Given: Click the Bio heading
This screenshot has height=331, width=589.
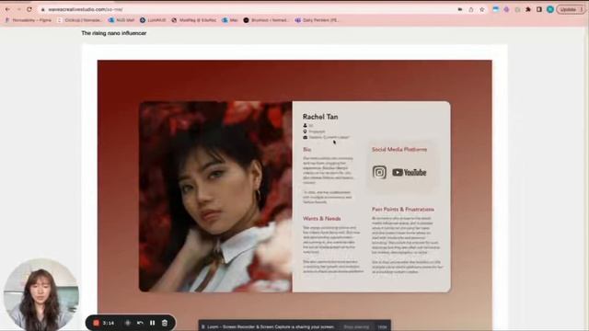Looking at the screenshot, I should coord(306,149).
